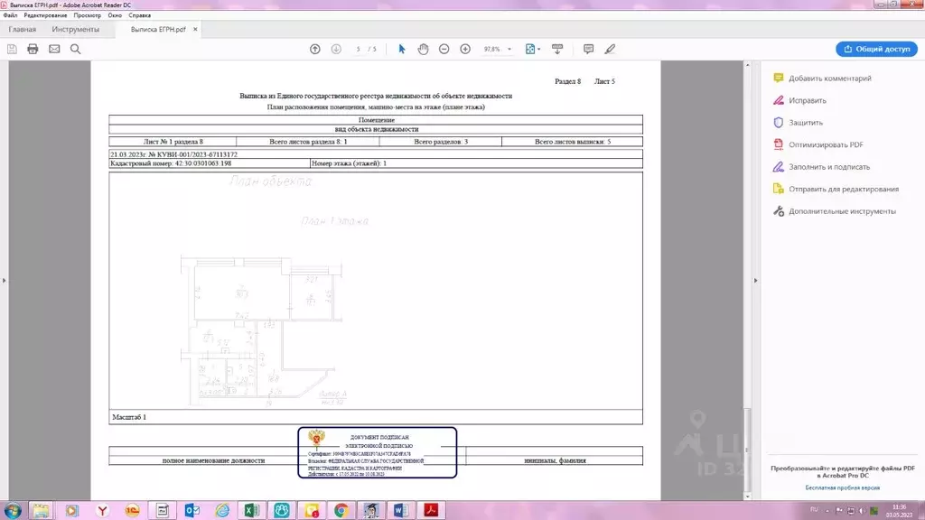Click the Бесплатная пробная версия link
Viewport: 925px width, 520px height.
coord(842,487)
